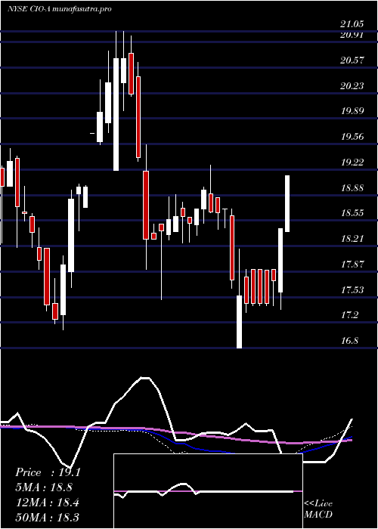Click the 18.88 price axis label
The image size is (378, 529).
(x=352, y=188)
